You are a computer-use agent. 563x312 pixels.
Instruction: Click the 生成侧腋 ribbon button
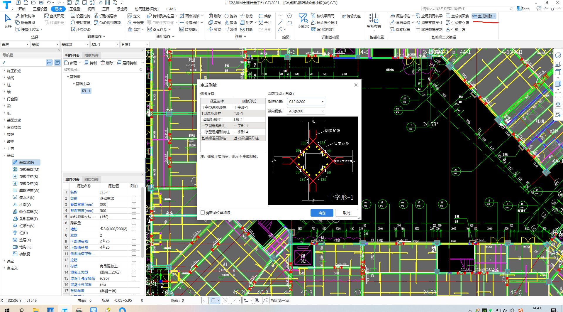tap(484, 16)
